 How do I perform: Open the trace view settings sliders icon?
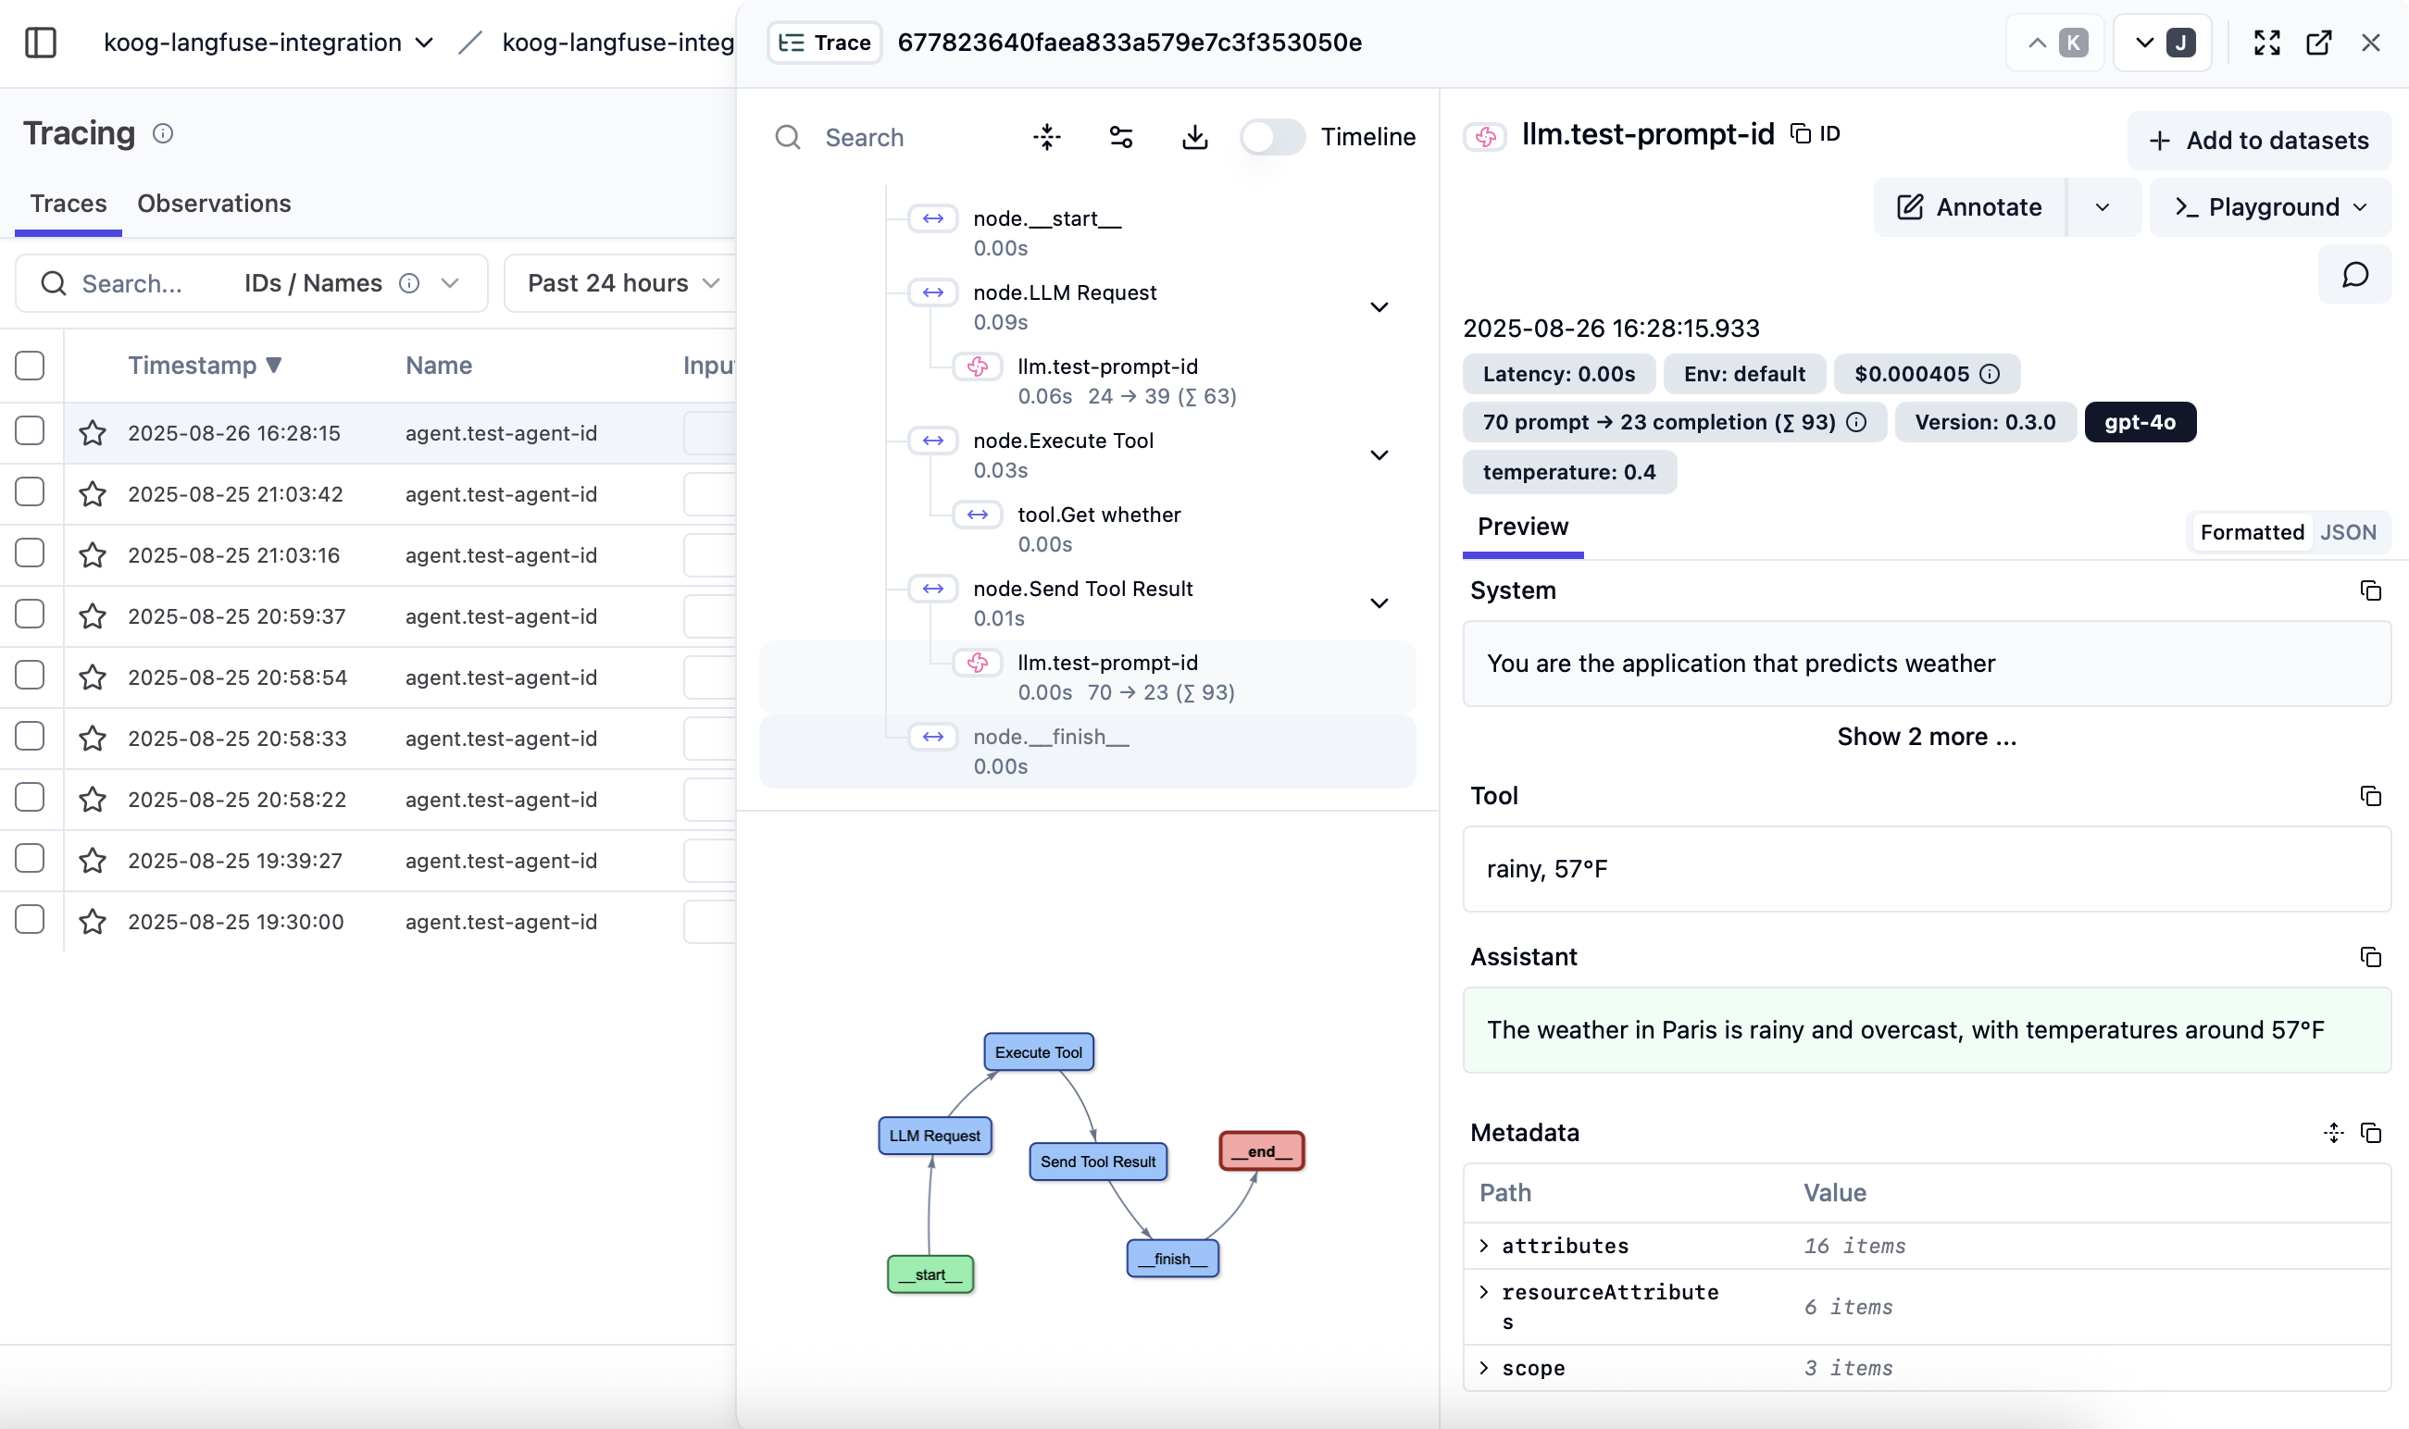(1121, 137)
